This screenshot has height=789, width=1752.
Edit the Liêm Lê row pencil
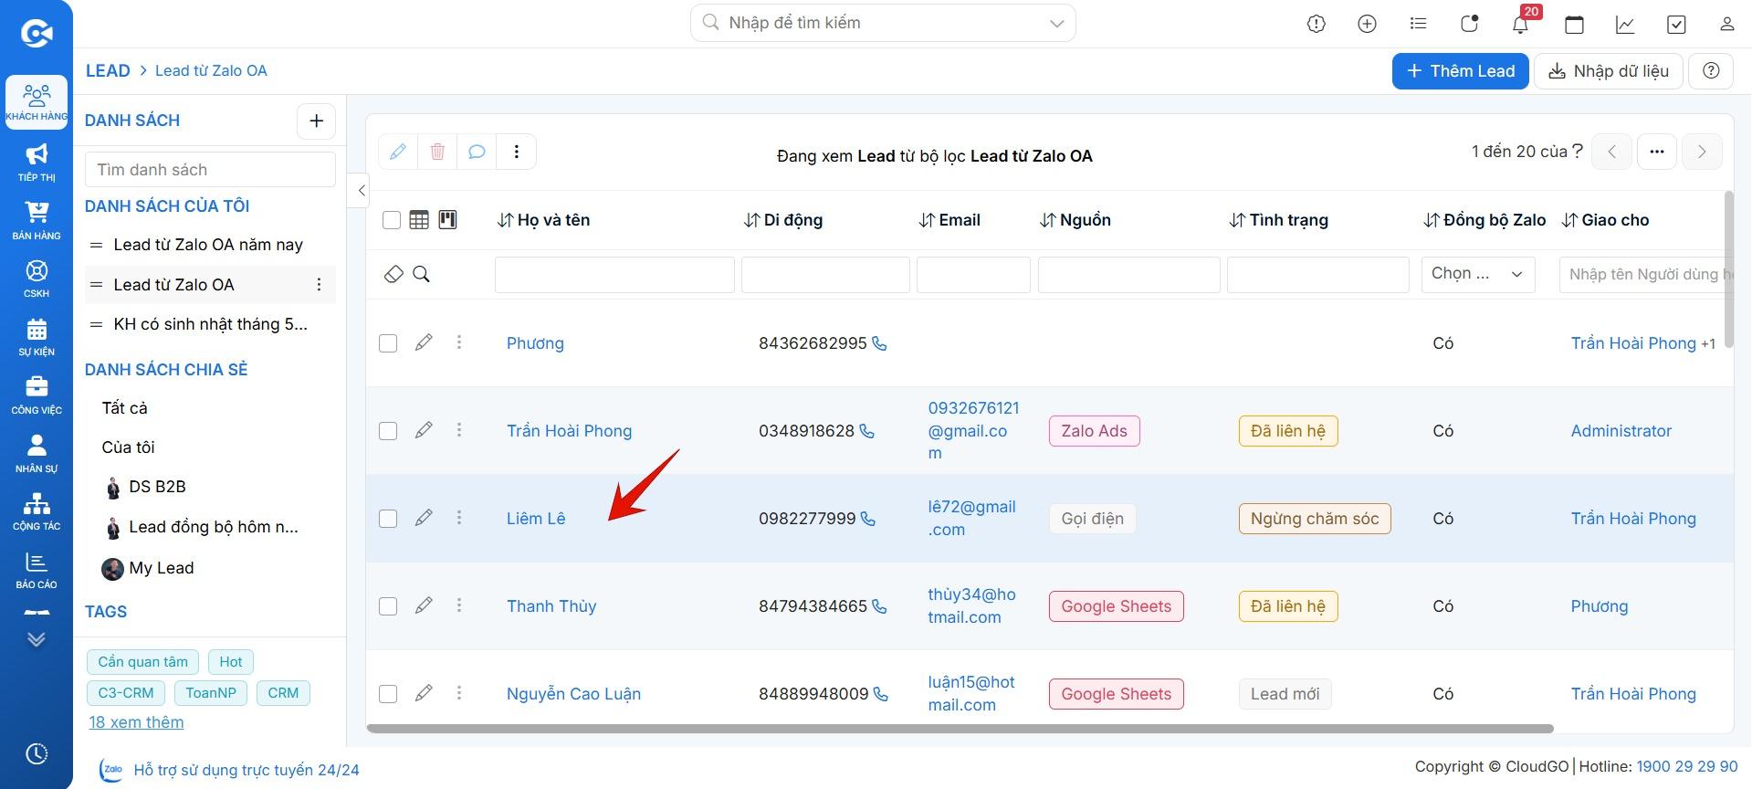click(x=424, y=518)
